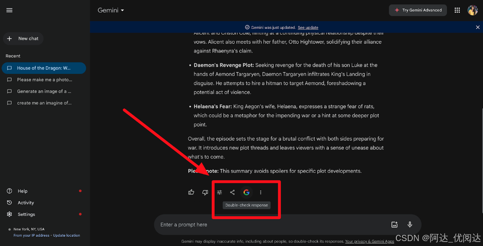Click the microphone voice input icon
The width and height of the screenshot is (483, 246).
[410, 225]
